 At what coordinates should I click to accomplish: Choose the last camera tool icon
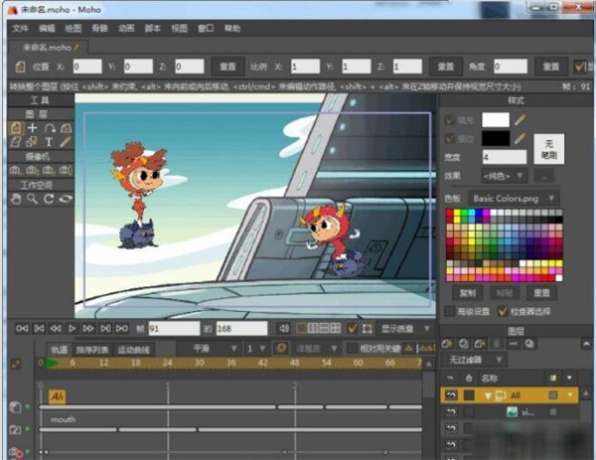coord(66,170)
